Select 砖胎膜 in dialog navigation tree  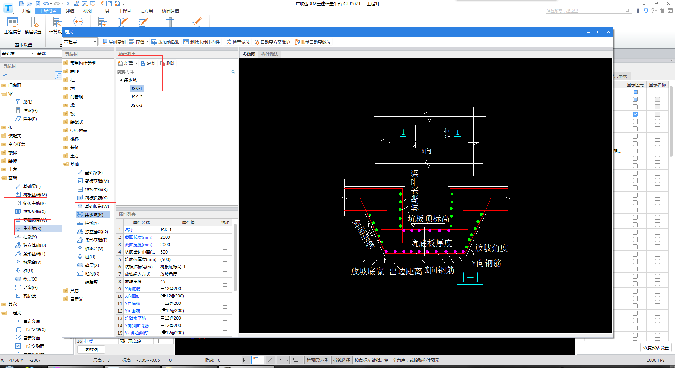pyautogui.click(x=88, y=282)
